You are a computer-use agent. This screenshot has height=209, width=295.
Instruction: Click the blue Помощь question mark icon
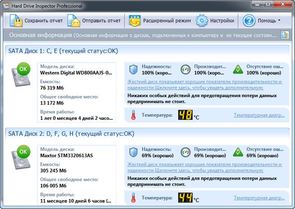[249, 21]
